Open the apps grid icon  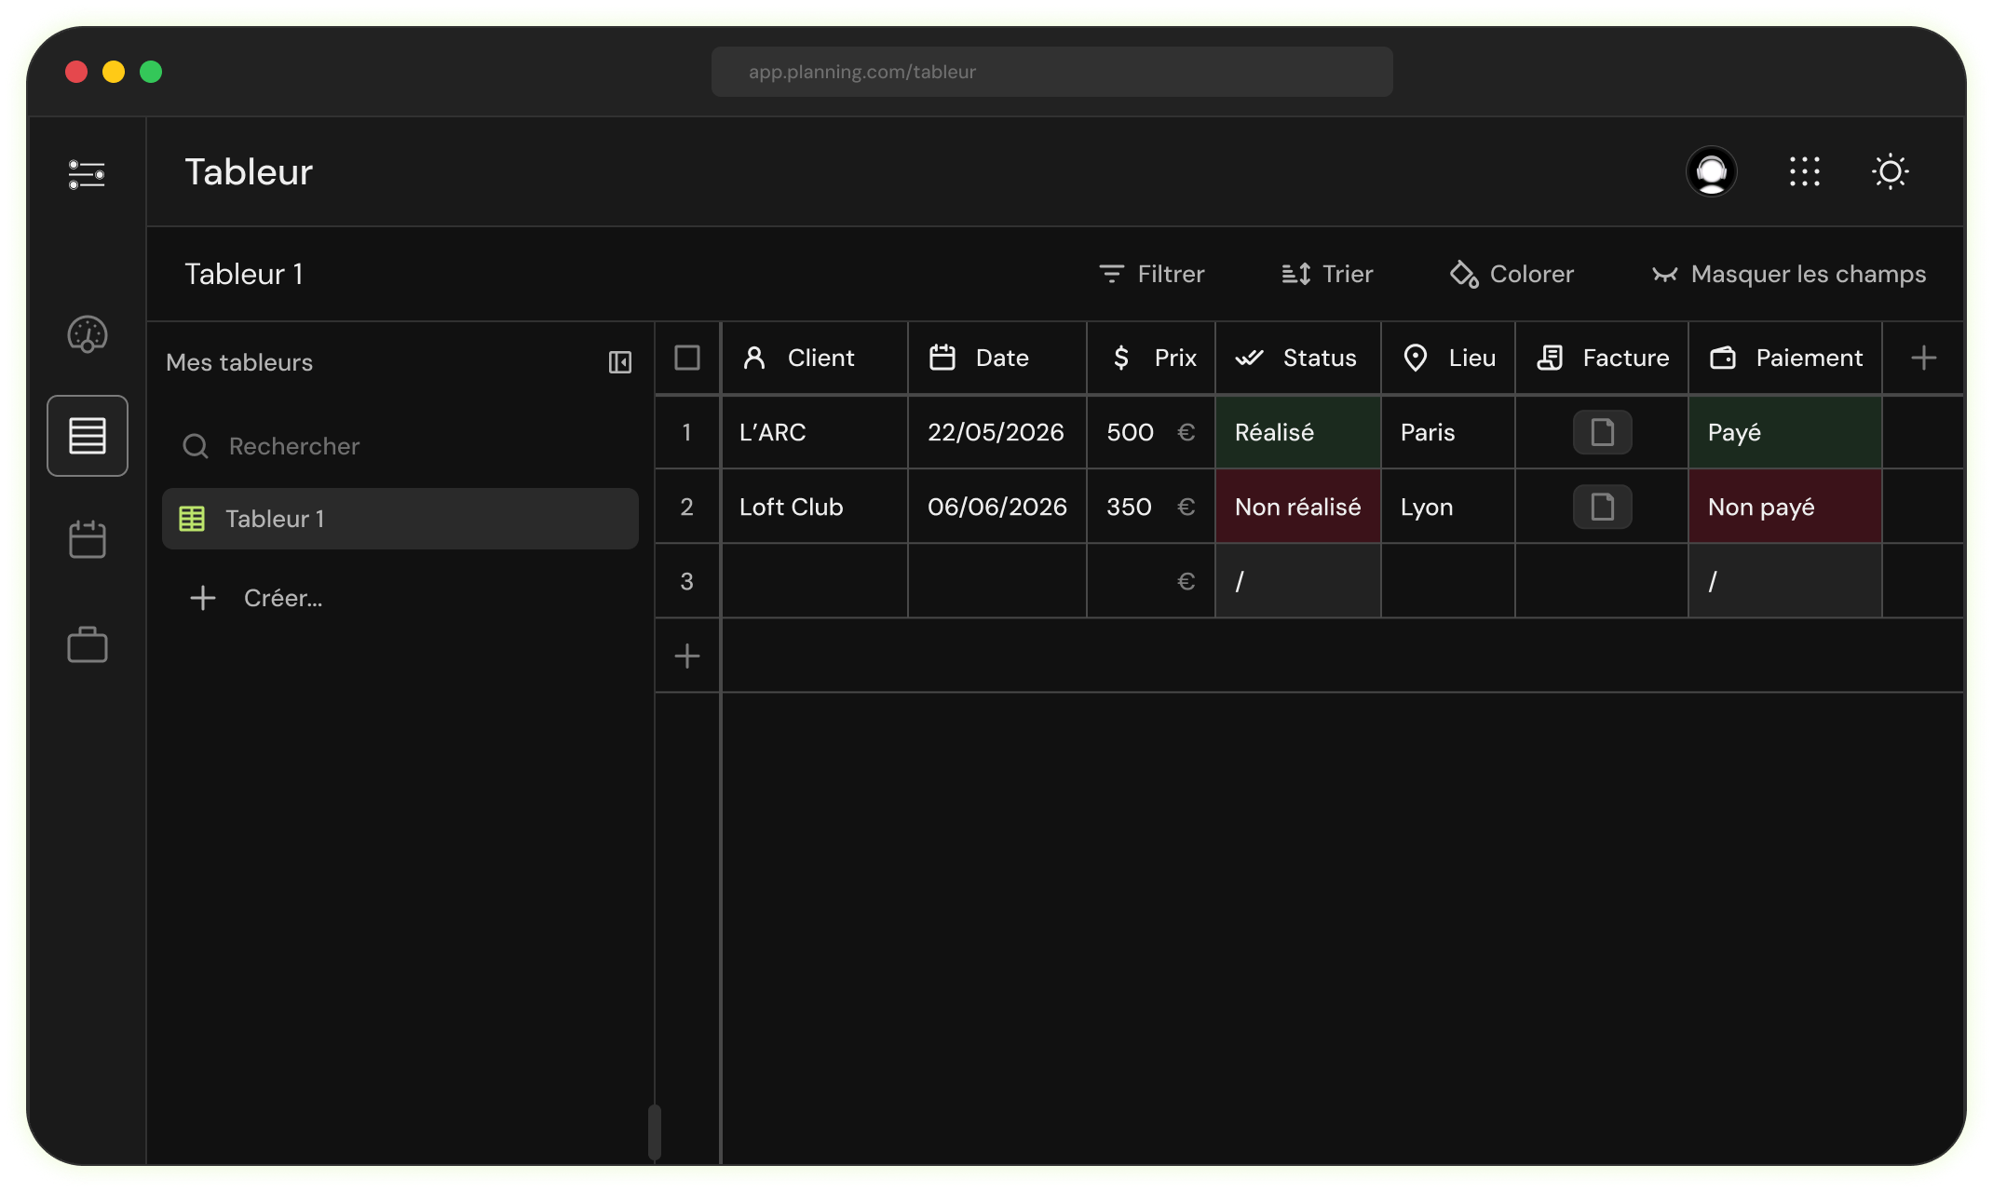tap(1805, 172)
